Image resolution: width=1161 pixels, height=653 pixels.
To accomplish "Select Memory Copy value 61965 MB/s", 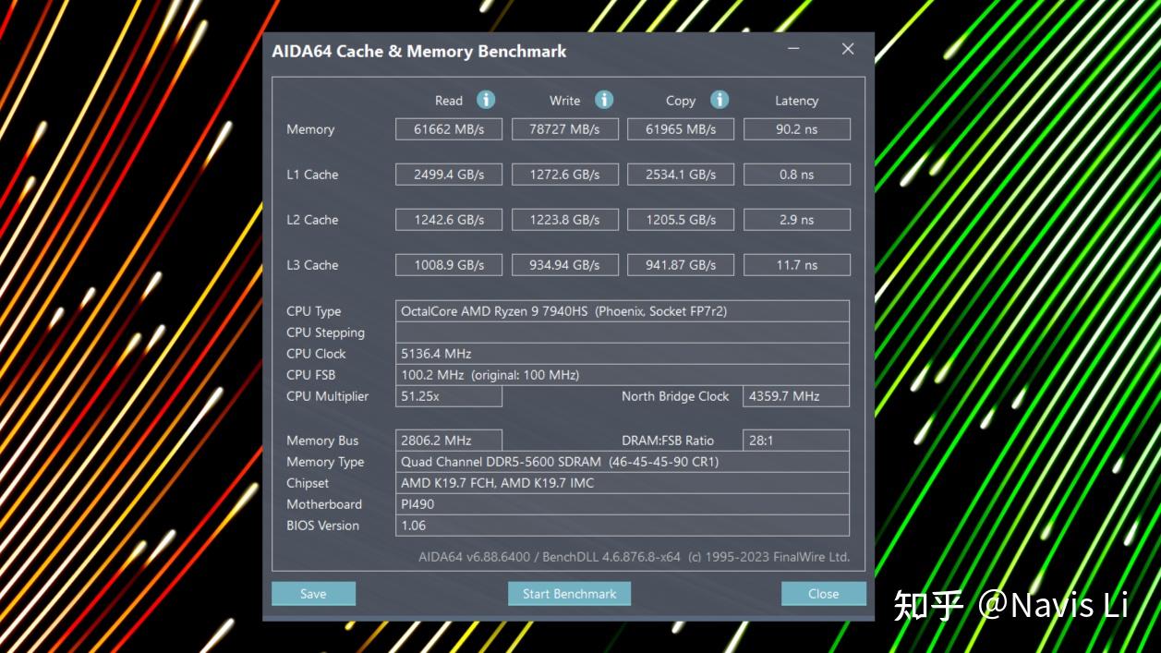I will point(681,129).
